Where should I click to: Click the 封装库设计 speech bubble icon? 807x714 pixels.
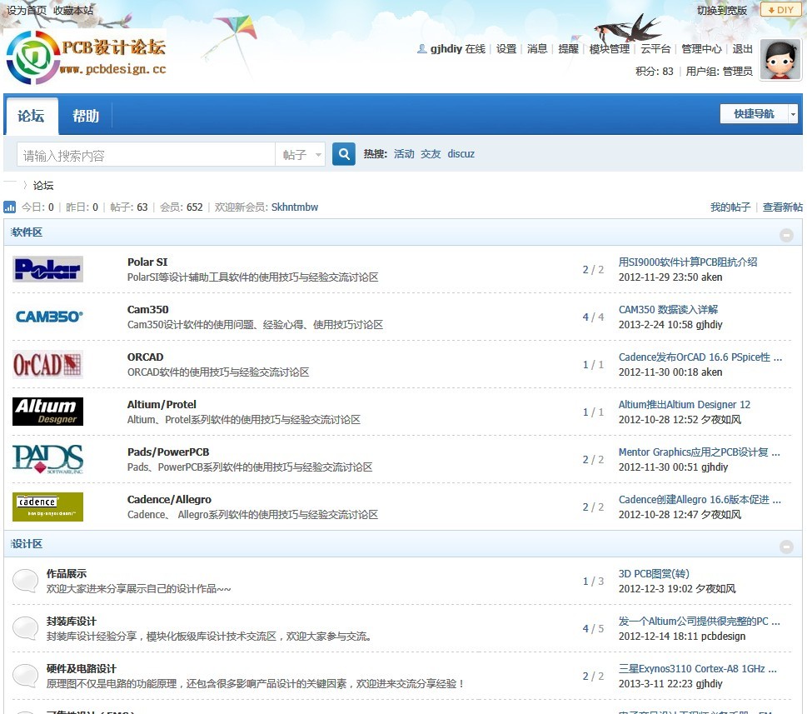pos(25,628)
